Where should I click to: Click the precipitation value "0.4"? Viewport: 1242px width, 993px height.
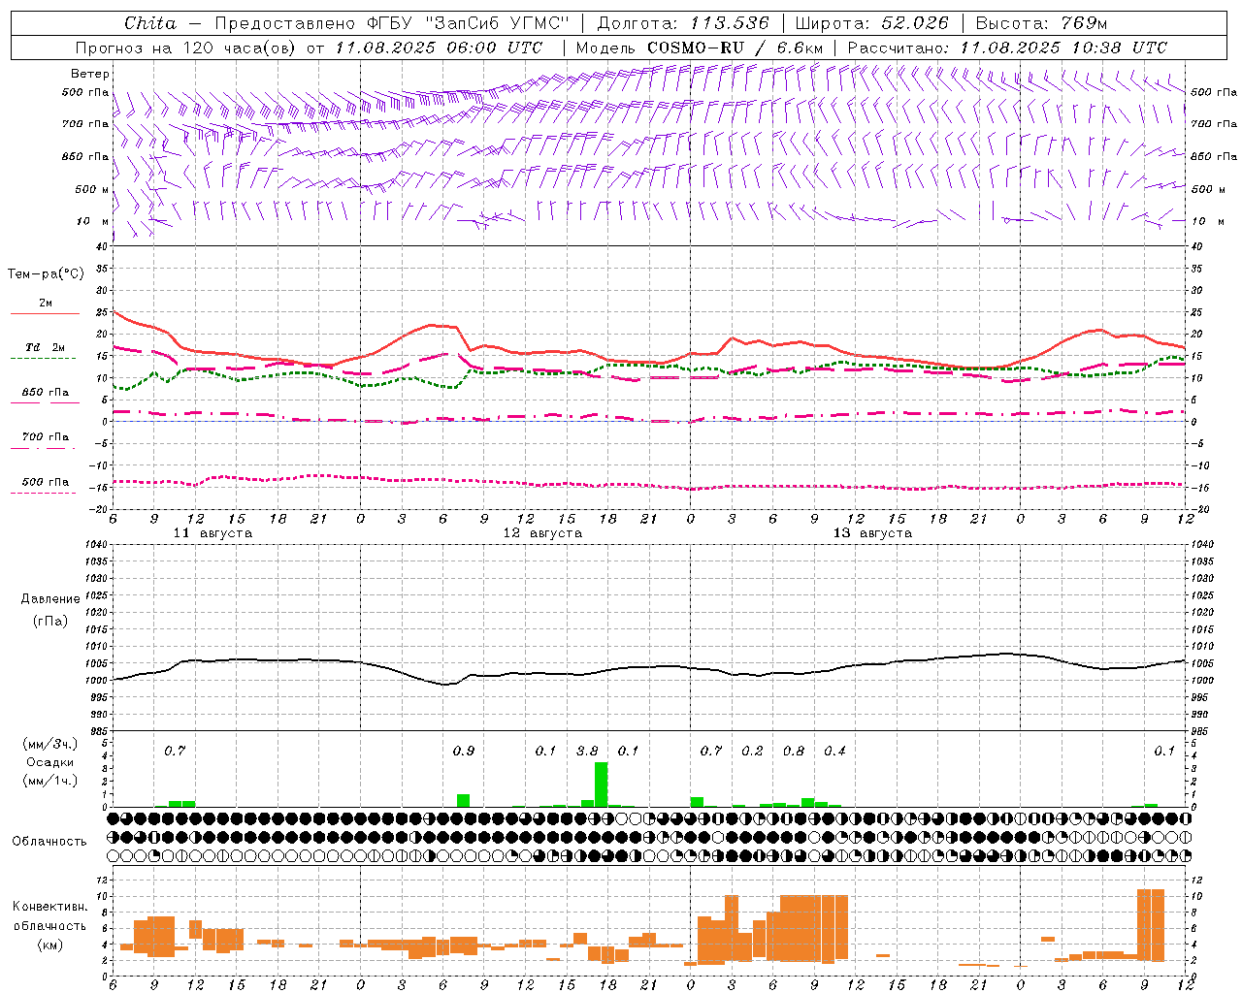coord(834,751)
